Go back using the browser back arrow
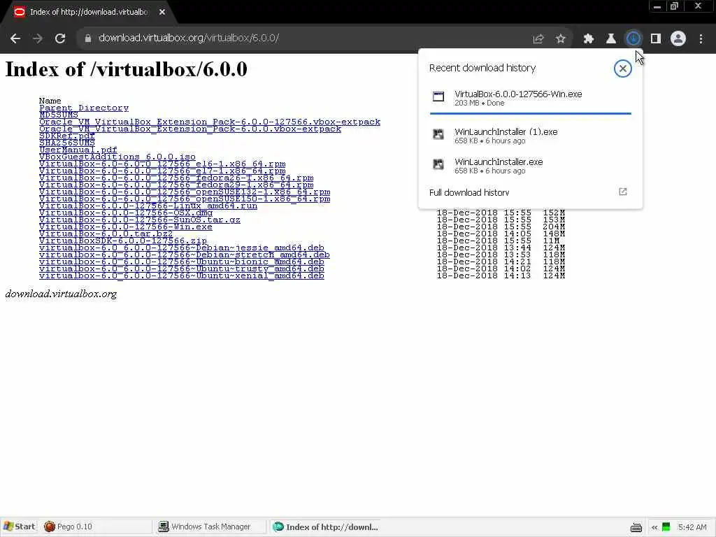716x537 pixels. tap(15, 38)
